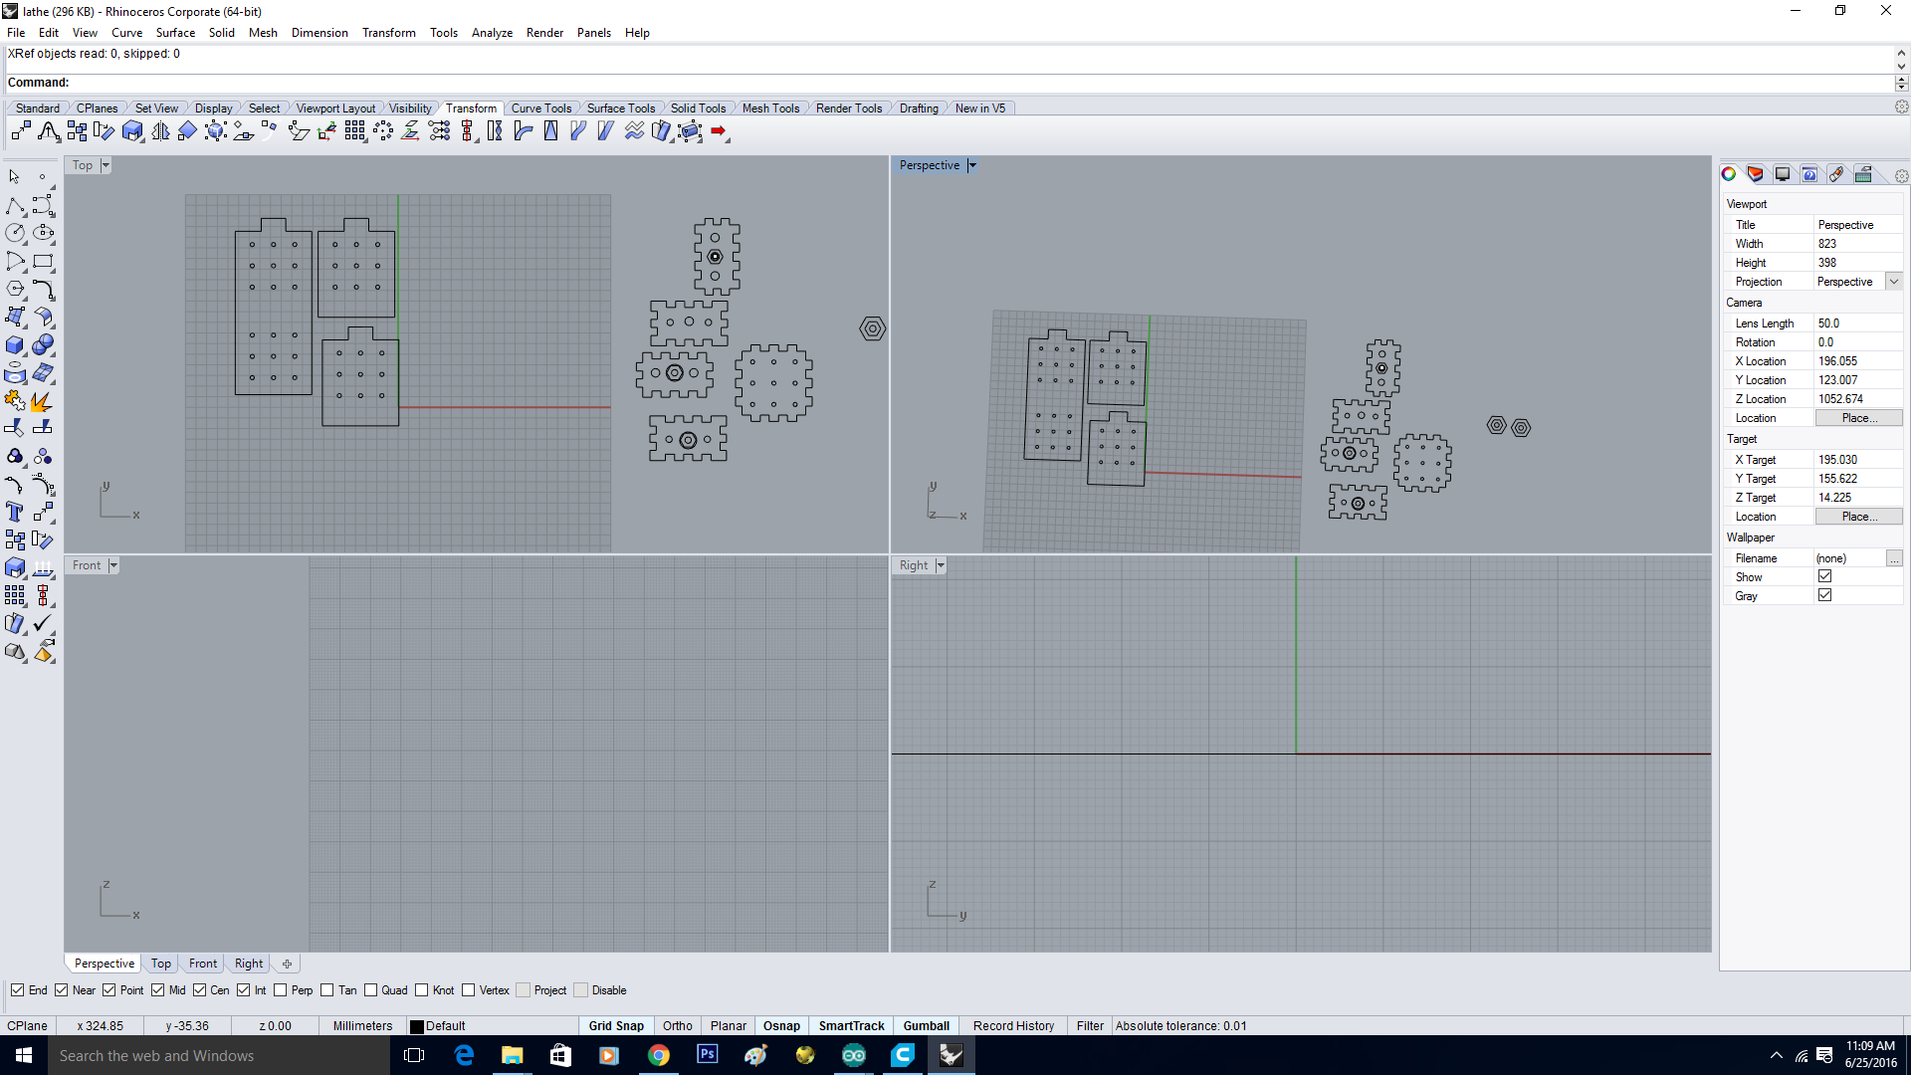Open the Display panel tab

pyautogui.click(x=1782, y=174)
